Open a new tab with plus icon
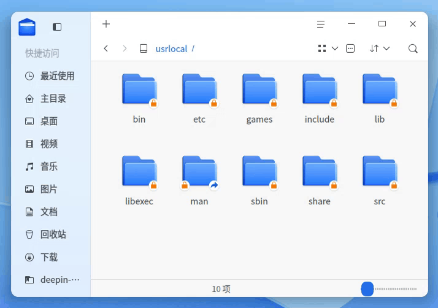Screen dimensions: 438x308 (106, 24)
